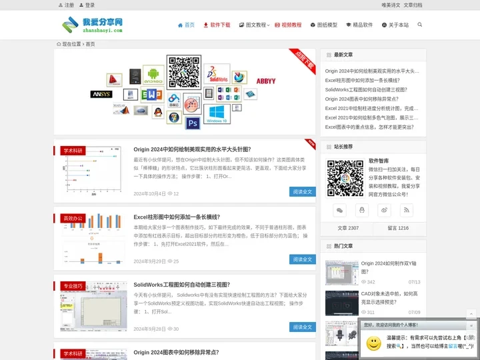
Task: Click the Android icon in banner
Action: [153, 75]
